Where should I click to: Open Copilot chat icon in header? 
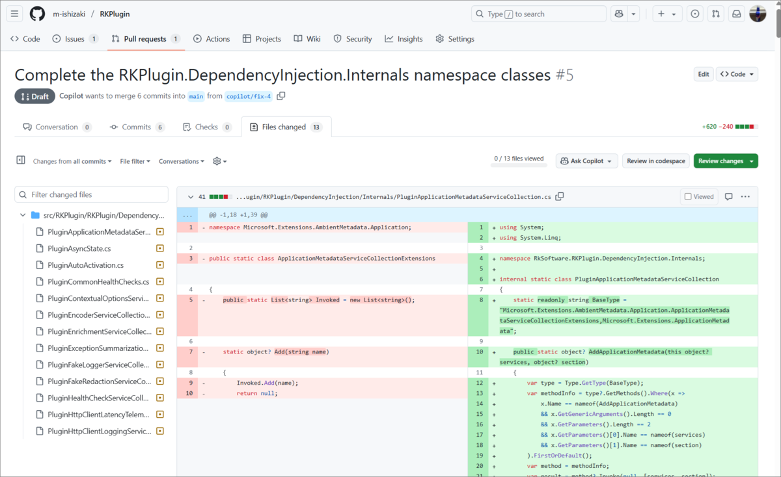pyautogui.click(x=618, y=14)
